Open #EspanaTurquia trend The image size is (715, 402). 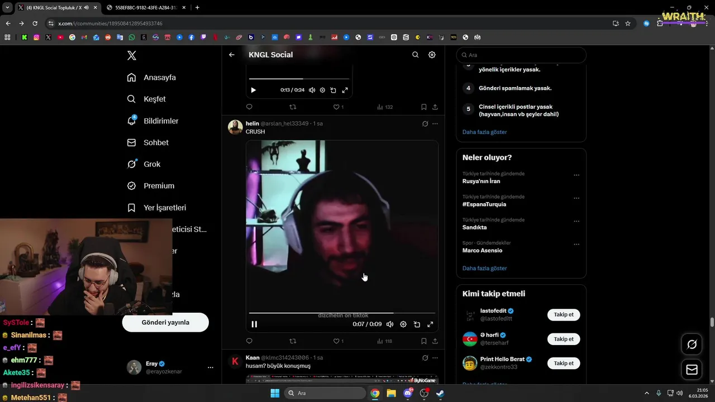point(484,204)
